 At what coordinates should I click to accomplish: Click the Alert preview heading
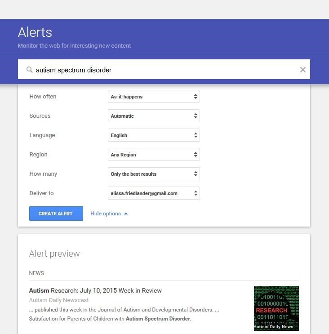click(x=54, y=254)
